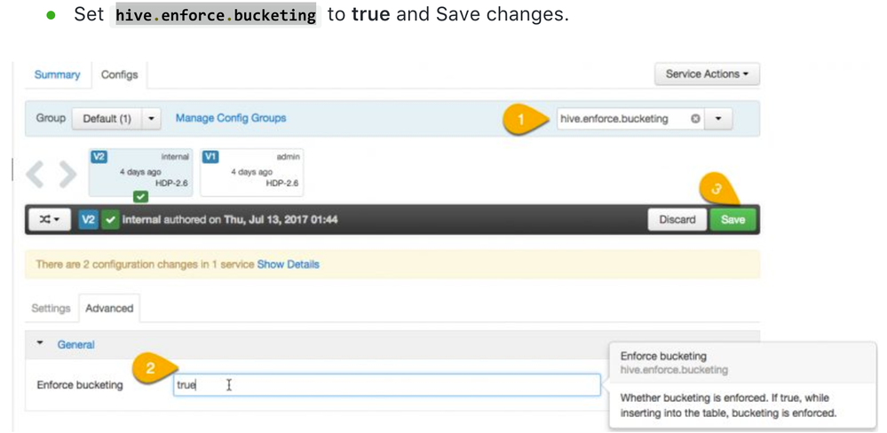Image resolution: width=887 pixels, height=433 pixels.
Task: Expand the Group Default (1) dropdown arrow
Action: 152,119
